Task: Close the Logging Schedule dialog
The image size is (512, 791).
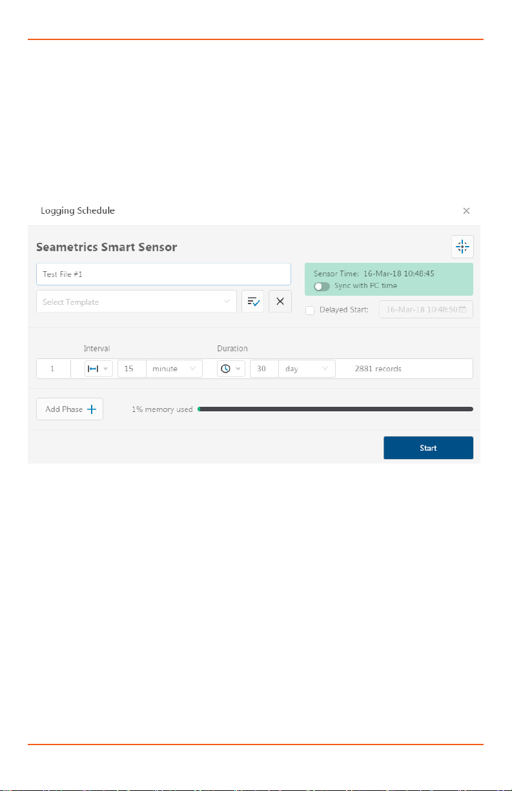Action: (x=466, y=211)
